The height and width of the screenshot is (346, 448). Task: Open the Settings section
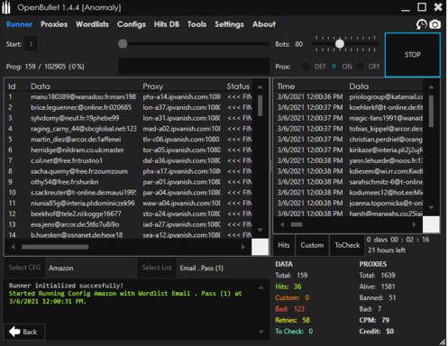tap(229, 24)
